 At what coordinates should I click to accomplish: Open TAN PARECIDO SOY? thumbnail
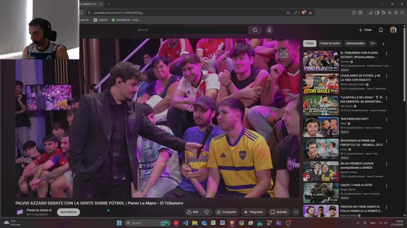[321, 127]
